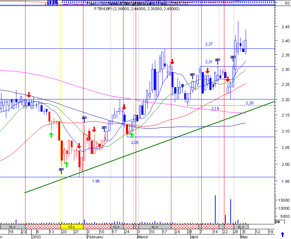Click the 2003 year label on the date axis

pos(36,237)
